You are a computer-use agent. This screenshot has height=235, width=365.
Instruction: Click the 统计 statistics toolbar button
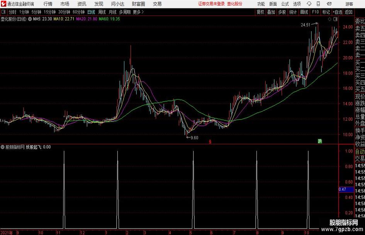[x=293, y=12]
